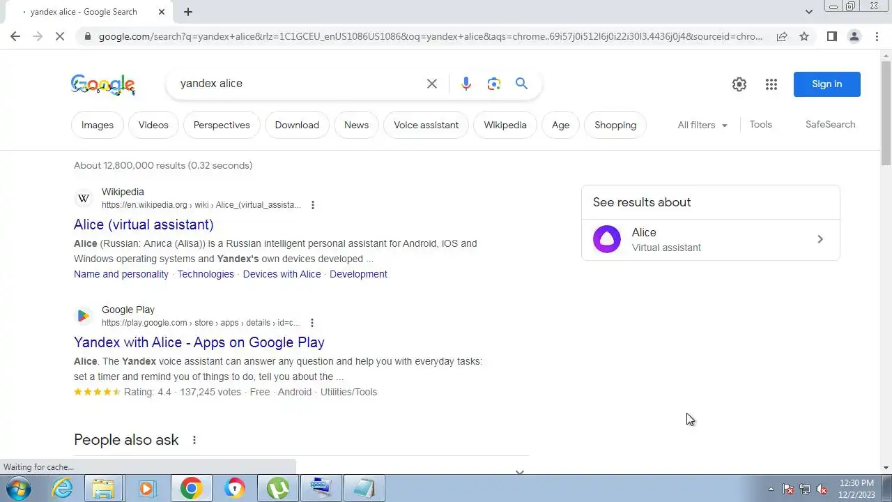Click scrollbar down arrow
892x502 pixels.
pos(886,468)
